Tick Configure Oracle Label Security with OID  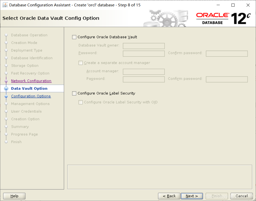(80, 102)
